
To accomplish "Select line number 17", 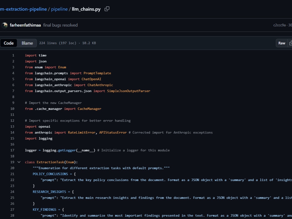I will click(x=12, y=150).
